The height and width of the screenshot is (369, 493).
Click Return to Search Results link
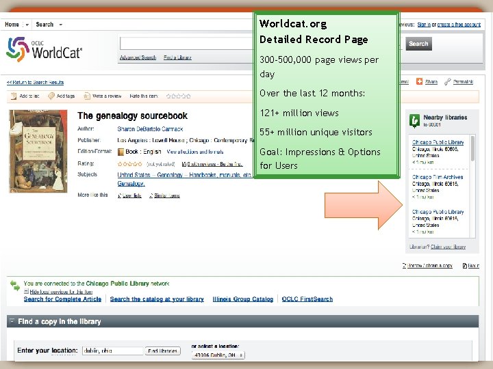coord(35,82)
